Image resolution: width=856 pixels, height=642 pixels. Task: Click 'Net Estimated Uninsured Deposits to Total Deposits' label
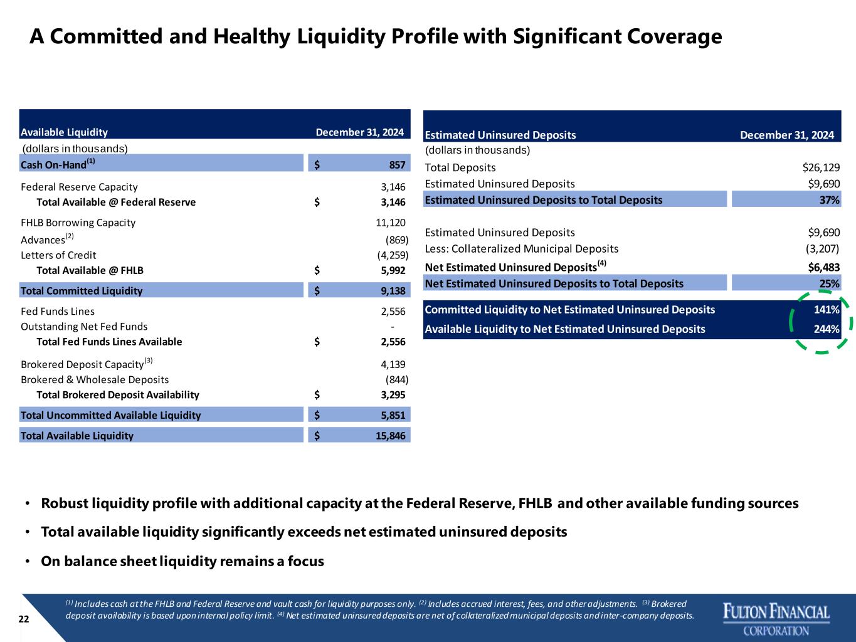(x=554, y=283)
